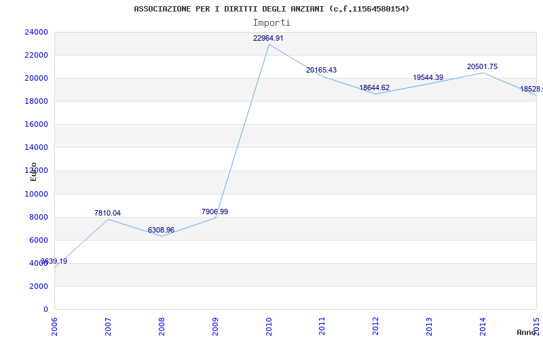Viewport: 543px width, 339px height.
Task: Click the x-axis year 2013
Action: pos(429,326)
